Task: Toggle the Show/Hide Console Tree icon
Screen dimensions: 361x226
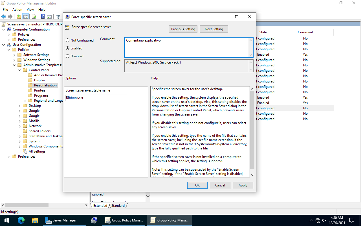Action: (26, 17)
